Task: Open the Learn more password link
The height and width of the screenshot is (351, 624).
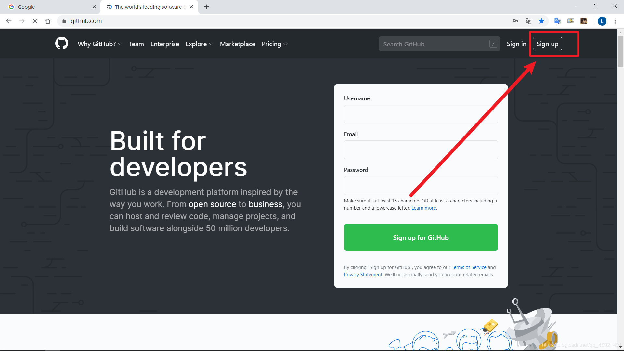Action: (x=424, y=208)
